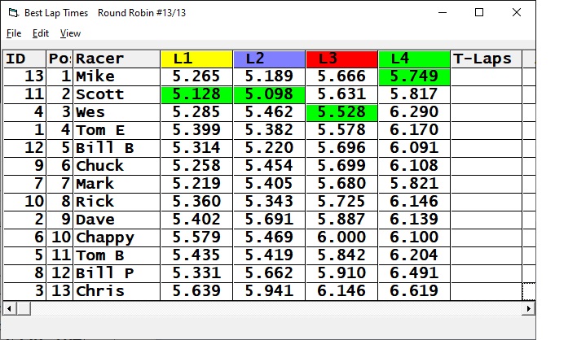The height and width of the screenshot is (340, 577).
Task: Click the ID column header
Action: click(24, 59)
